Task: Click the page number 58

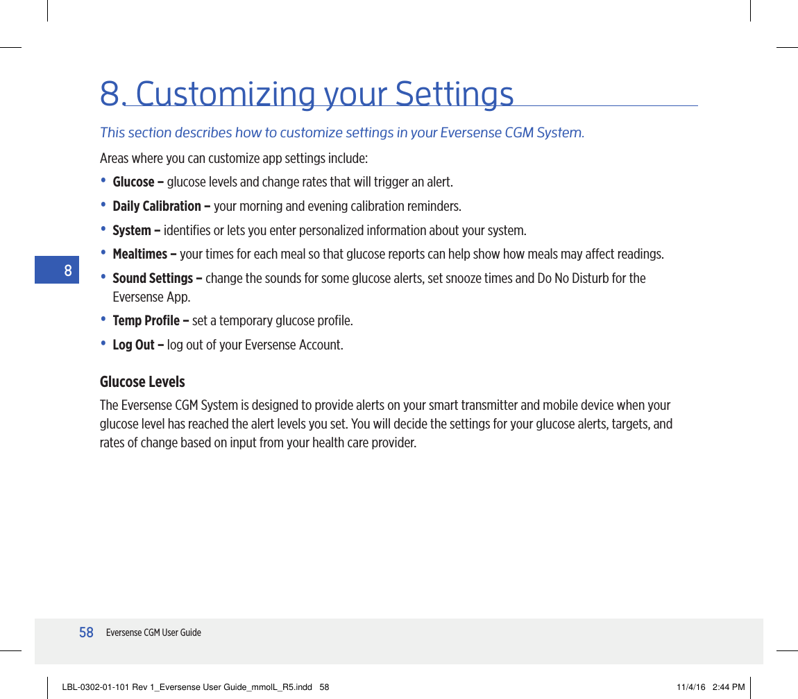Action: point(86,632)
